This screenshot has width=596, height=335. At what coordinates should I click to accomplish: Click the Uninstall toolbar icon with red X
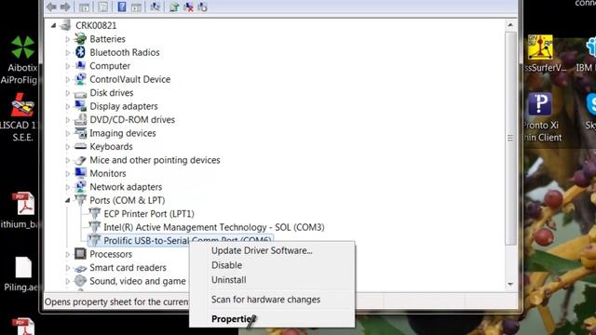click(x=188, y=7)
